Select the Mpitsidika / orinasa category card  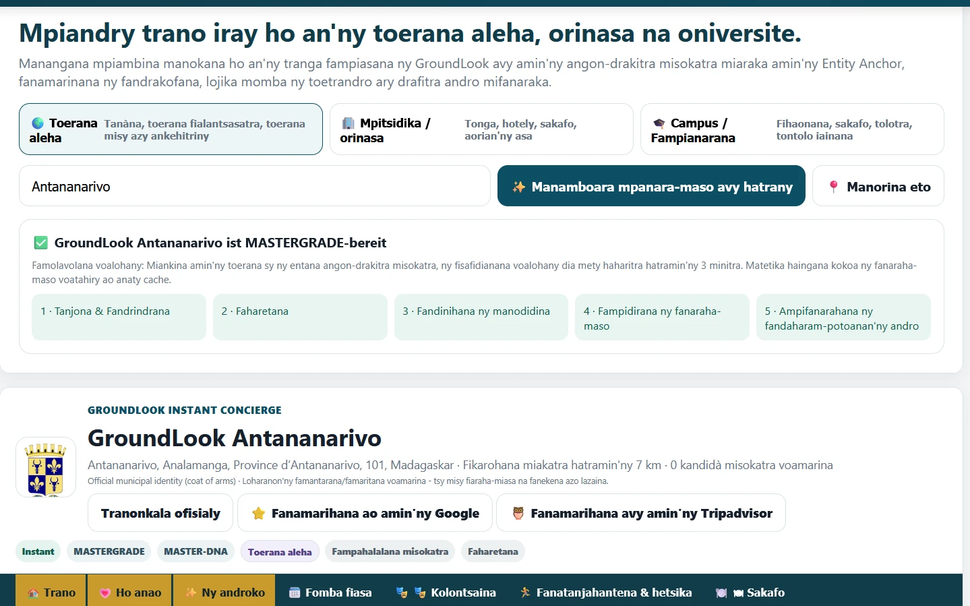tap(481, 129)
